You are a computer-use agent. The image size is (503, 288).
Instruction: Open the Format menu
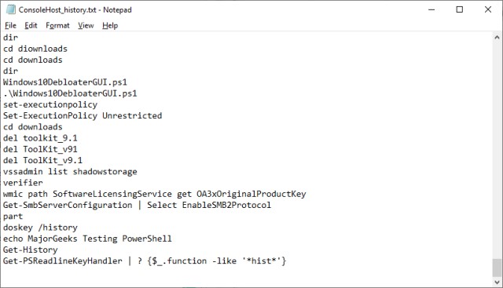(x=57, y=25)
